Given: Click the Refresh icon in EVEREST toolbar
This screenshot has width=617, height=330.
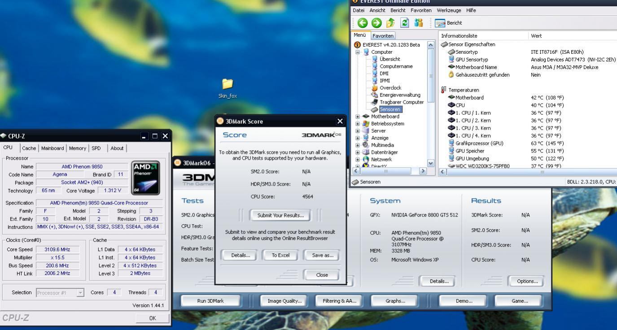Looking at the screenshot, I should (405, 22).
